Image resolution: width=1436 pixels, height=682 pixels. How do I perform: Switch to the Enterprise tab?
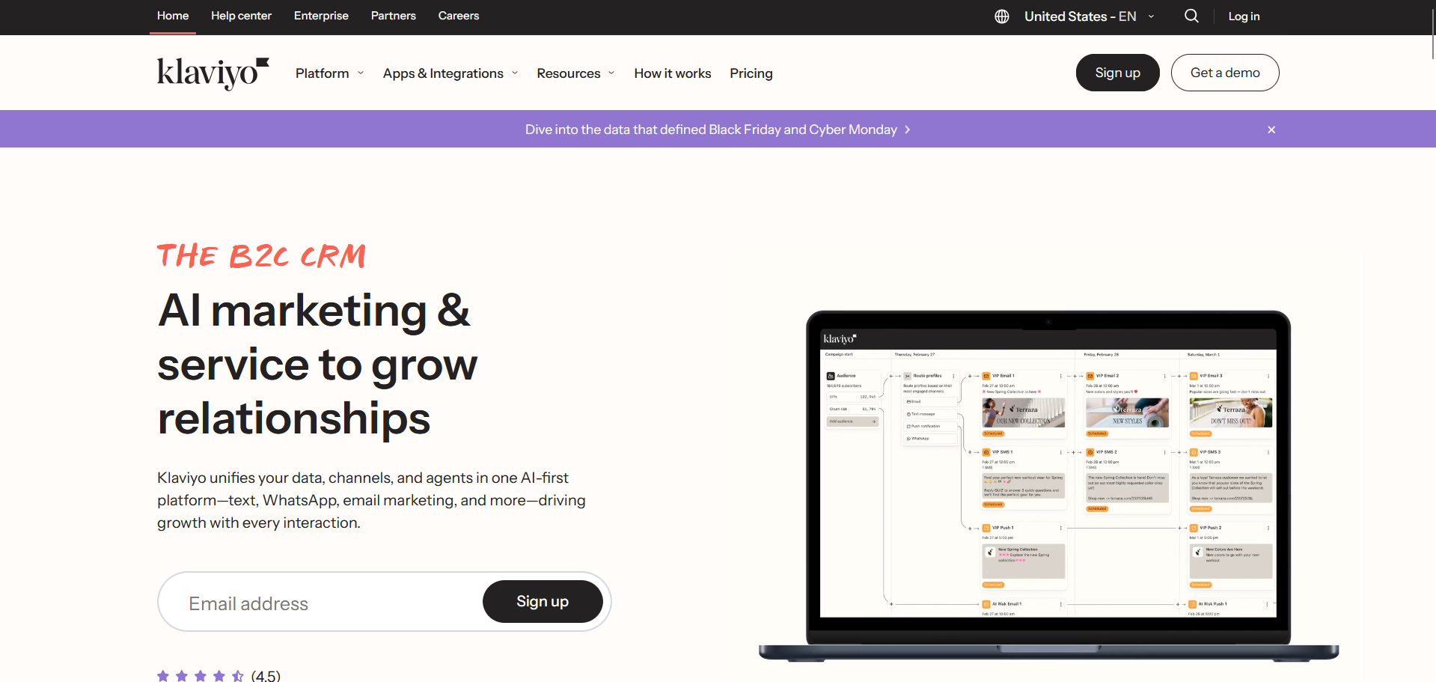[x=321, y=16]
